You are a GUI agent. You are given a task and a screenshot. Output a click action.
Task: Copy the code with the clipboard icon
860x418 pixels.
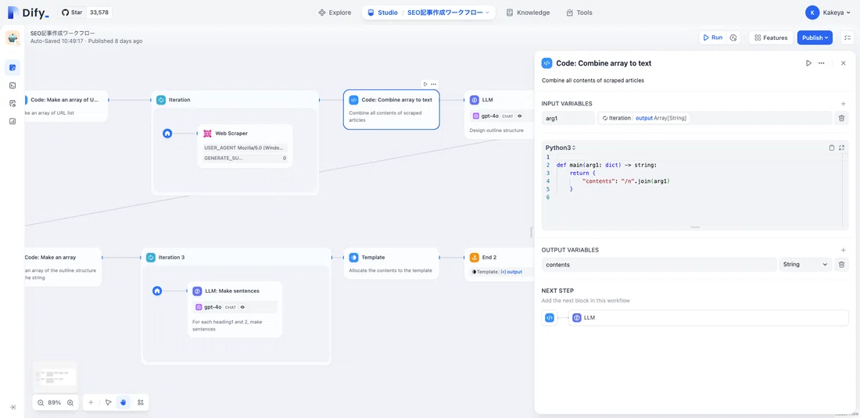[x=832, y=148]
